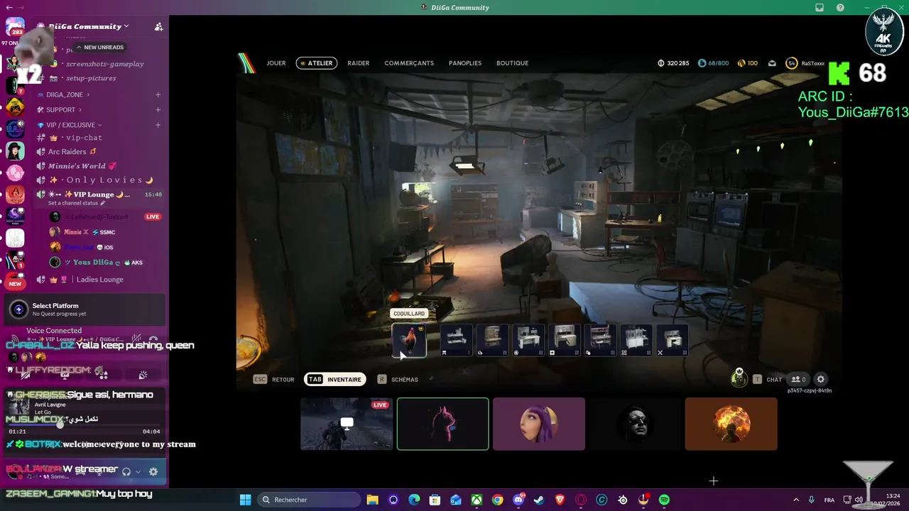Create channel in SUPPORT with plus icon
Image resolution: width=909 pixels, height=511 pixels.
point(158,110)
